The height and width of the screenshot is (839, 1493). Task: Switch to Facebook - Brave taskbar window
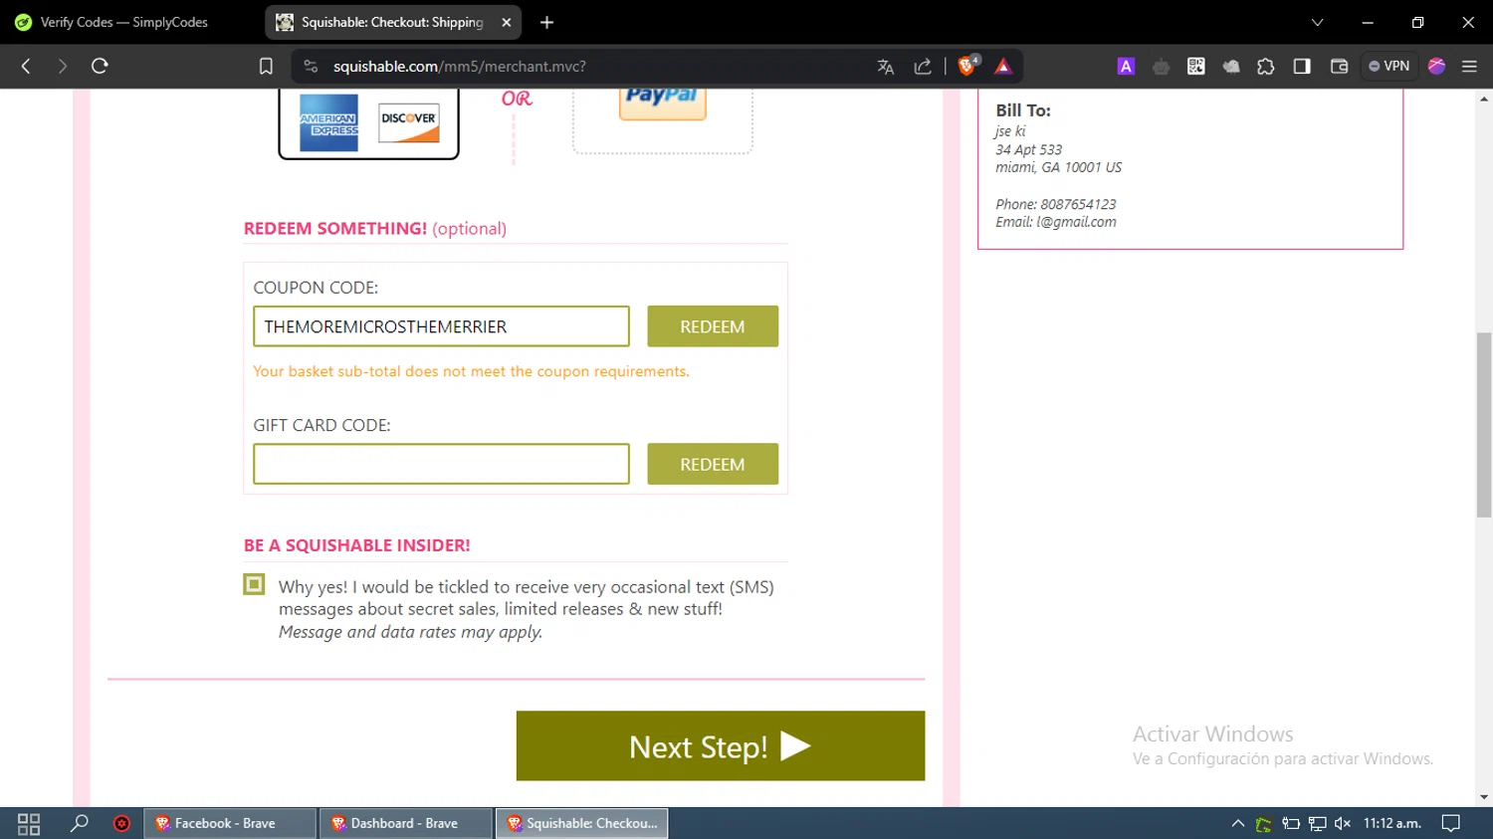[x=230, y=823]
